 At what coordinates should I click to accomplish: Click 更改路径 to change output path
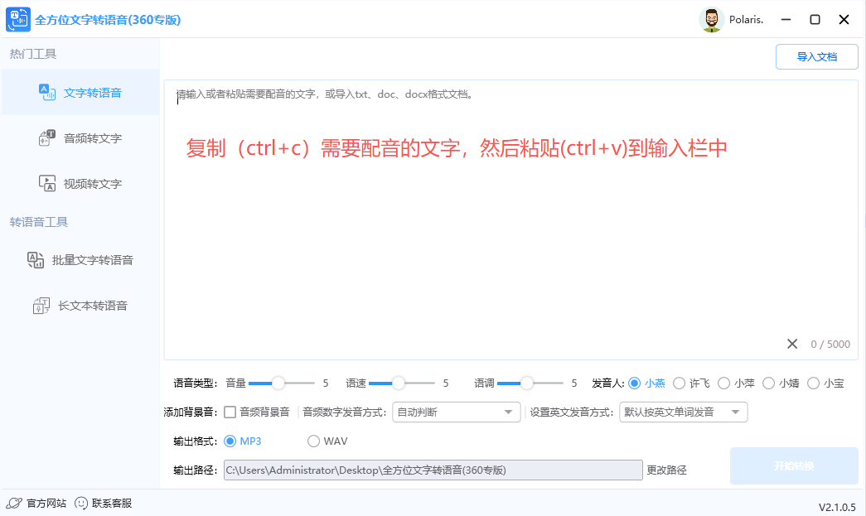tap(665, 470)
